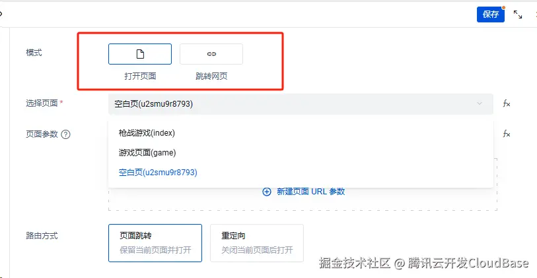The image size is (537, 278).
Task: Choose the highlighted 空白页(u2smu9r8793) list option
Action: (x=301, y=173)
